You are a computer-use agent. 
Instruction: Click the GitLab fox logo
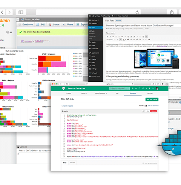coord(64,88)
